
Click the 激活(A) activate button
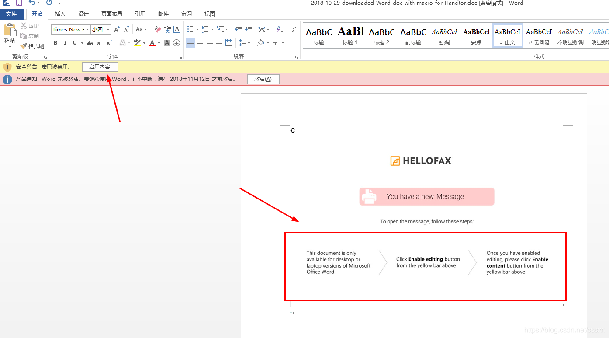pyautogui.click(x=263, y=79)
